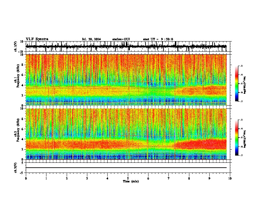Click the "-3" label on ch.1 color bar
259x200 pixels.
click(x=241, y=66)
